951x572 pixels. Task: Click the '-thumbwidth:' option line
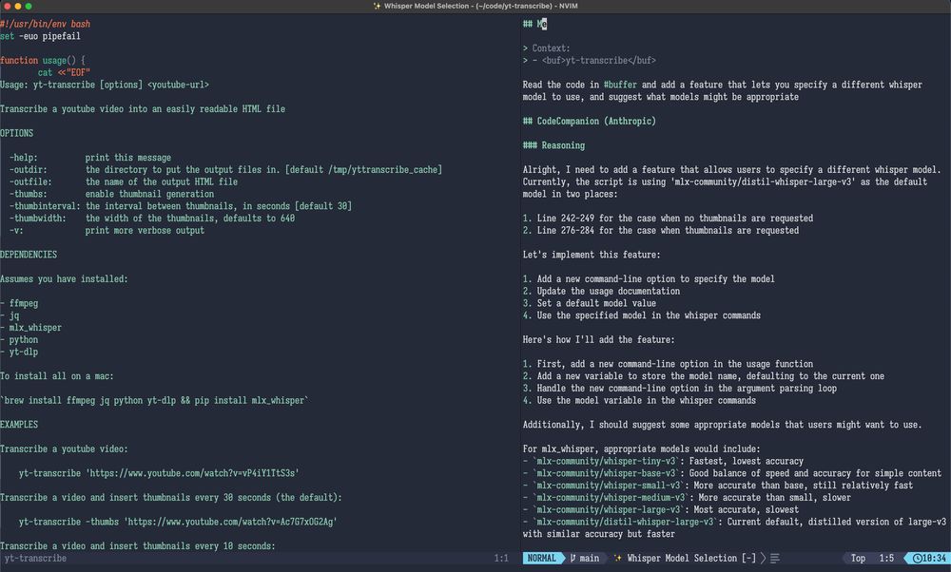pyautogui.click(x=151, y=219)
